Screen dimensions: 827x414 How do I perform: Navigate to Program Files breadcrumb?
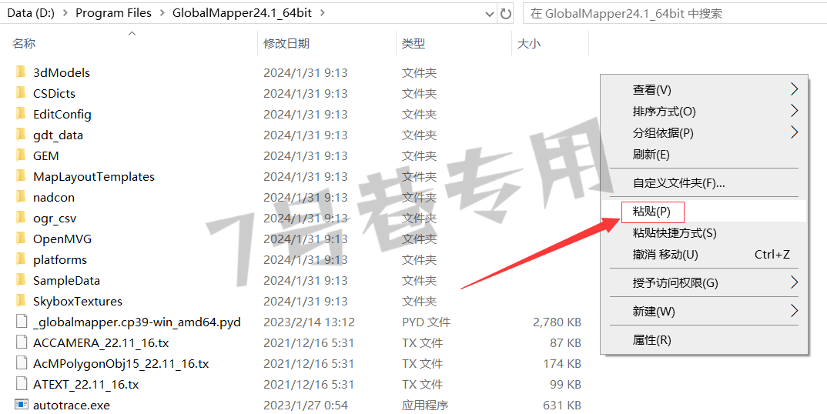[x=113, y=13]
